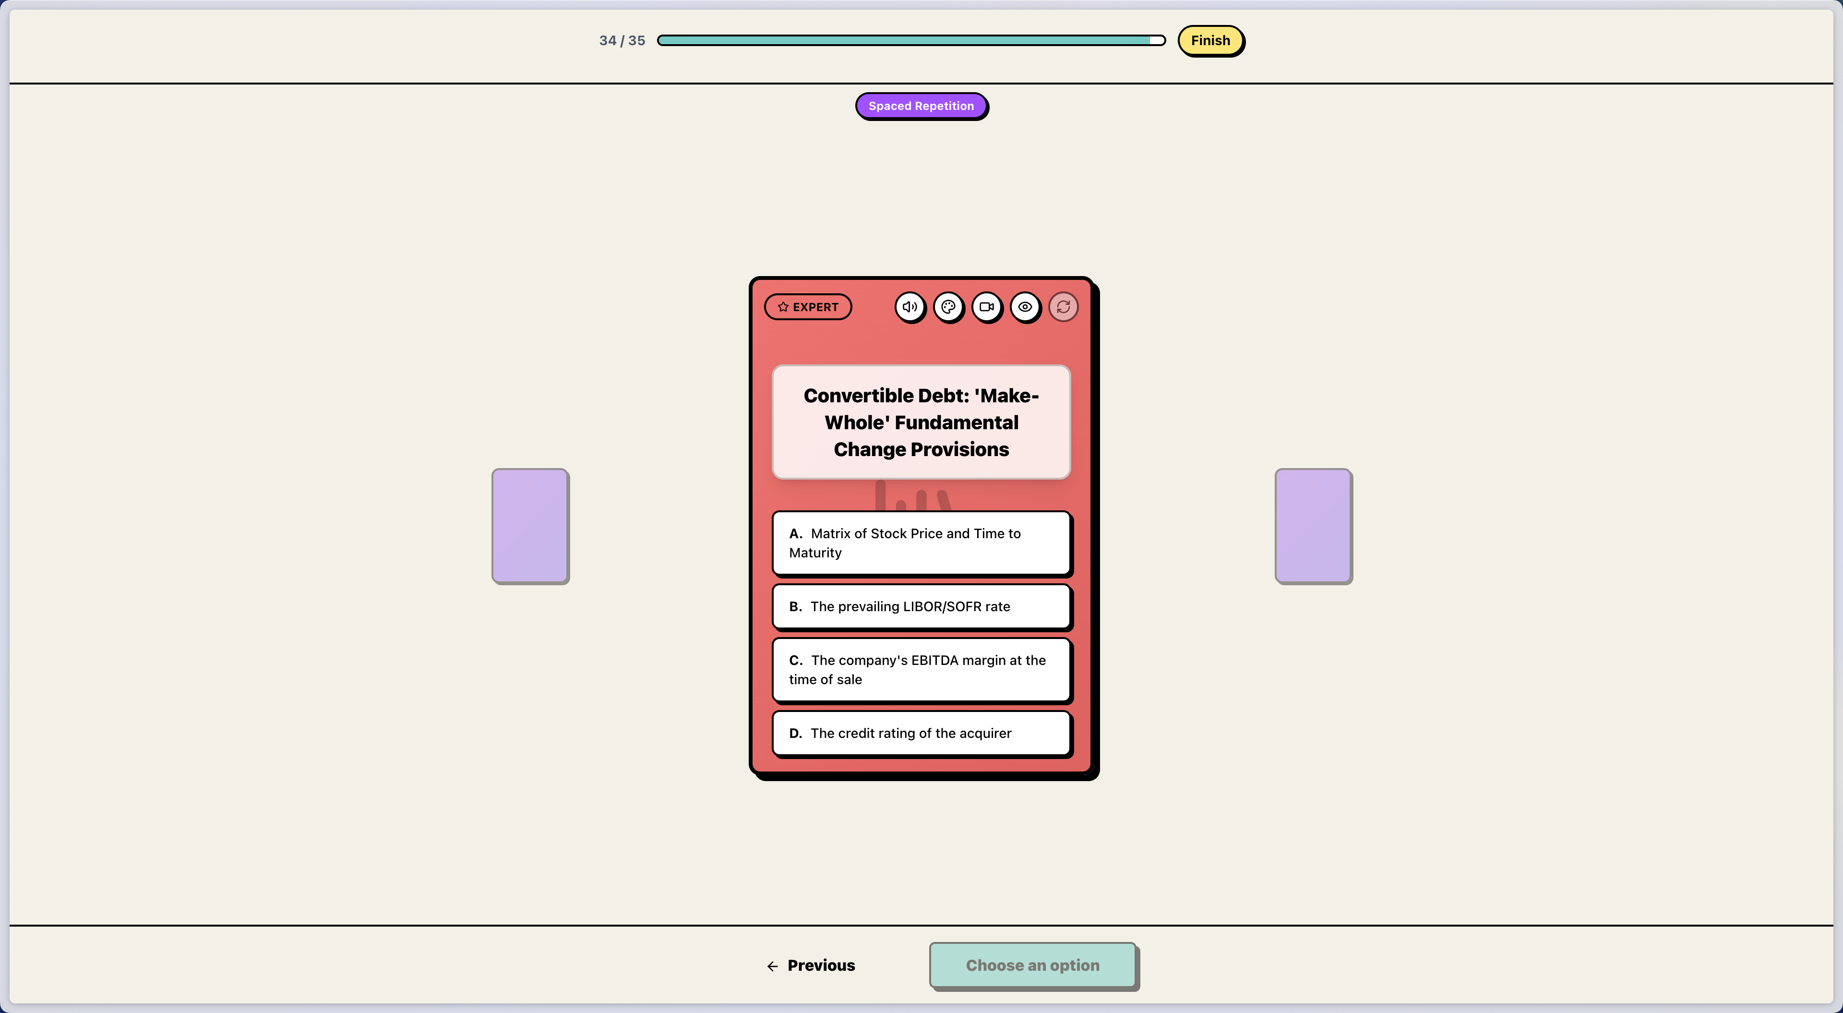Image resolution: width=1843 pixels, height=1013 pixels.
Task: Click the right purple card thumbnail
Action: [1313, 526]
